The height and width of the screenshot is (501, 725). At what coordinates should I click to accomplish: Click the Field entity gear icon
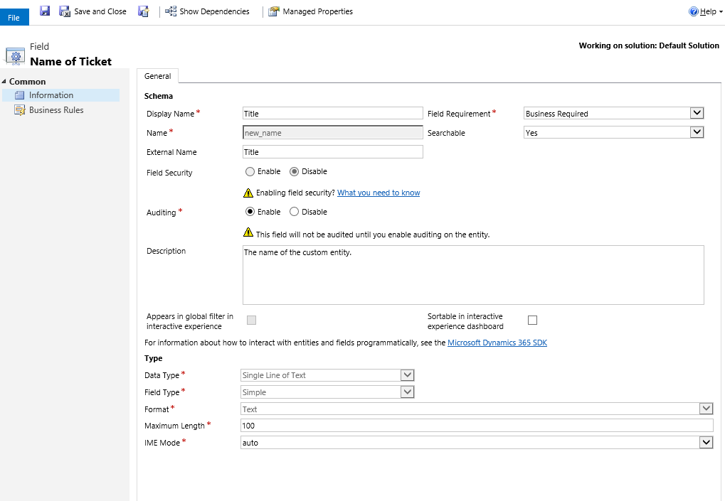tap(15, 56)
